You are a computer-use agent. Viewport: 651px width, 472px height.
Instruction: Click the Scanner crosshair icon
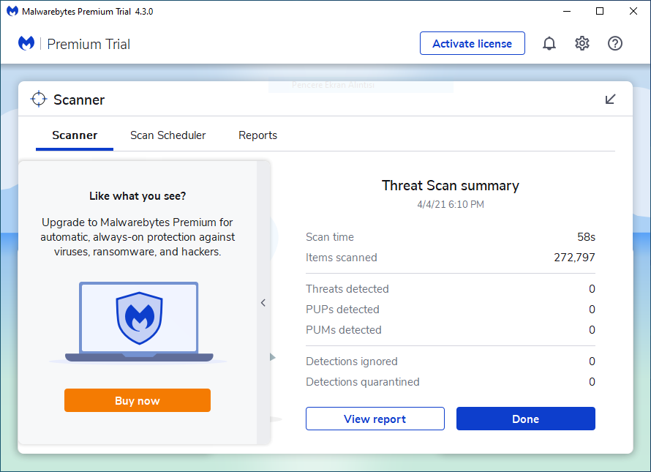39,100
